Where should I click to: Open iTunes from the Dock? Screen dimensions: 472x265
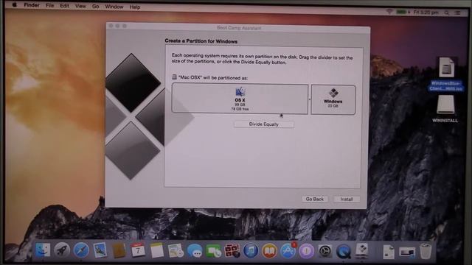pyautogui.click(x=251, y=250)
